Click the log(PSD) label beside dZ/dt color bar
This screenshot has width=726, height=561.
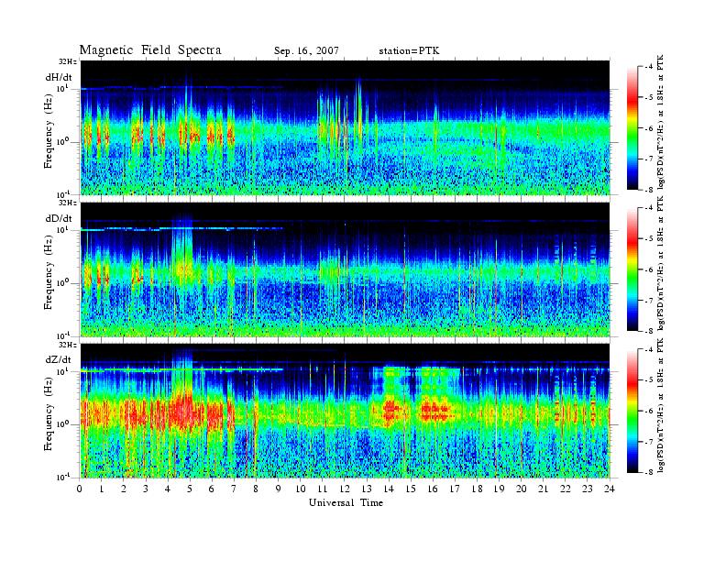[661, 405]
